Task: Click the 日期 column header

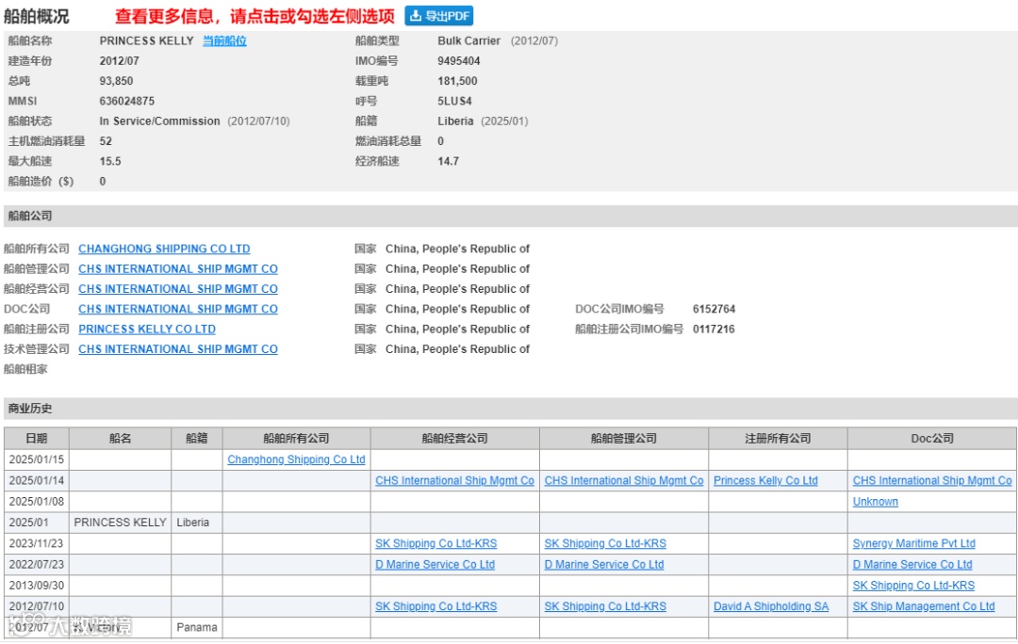Action: 37,439
